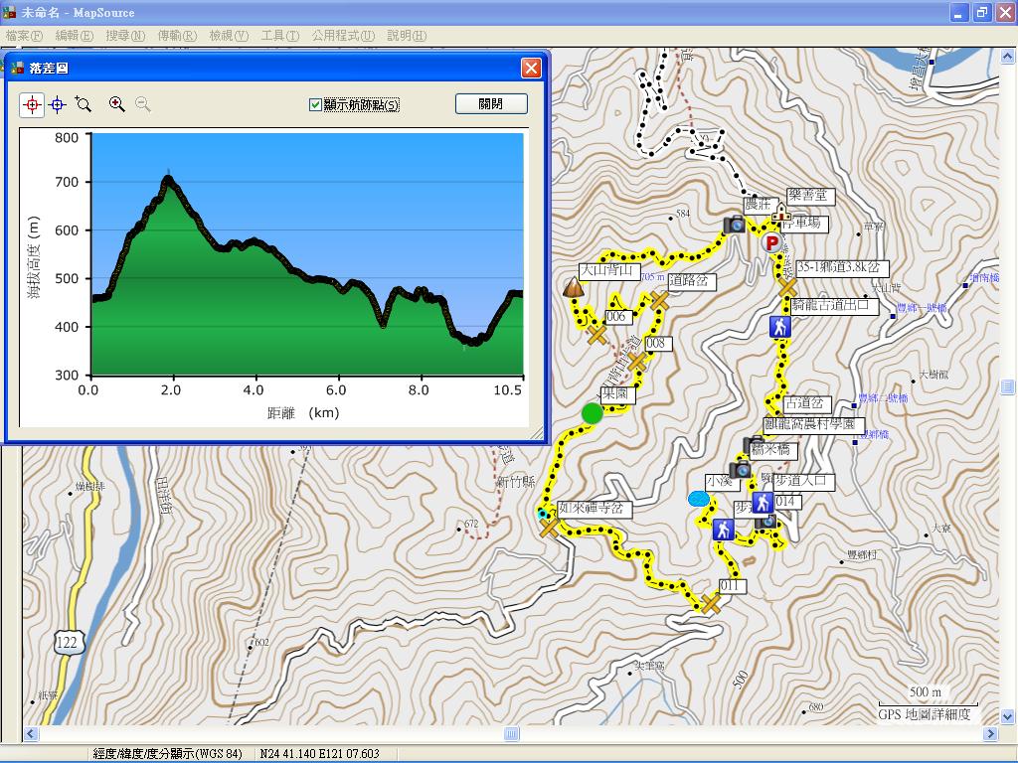1018x763 pixels.
Task: Click the MapSource title bar app icon
Action: pyautogui.click(x=9, y=12)
